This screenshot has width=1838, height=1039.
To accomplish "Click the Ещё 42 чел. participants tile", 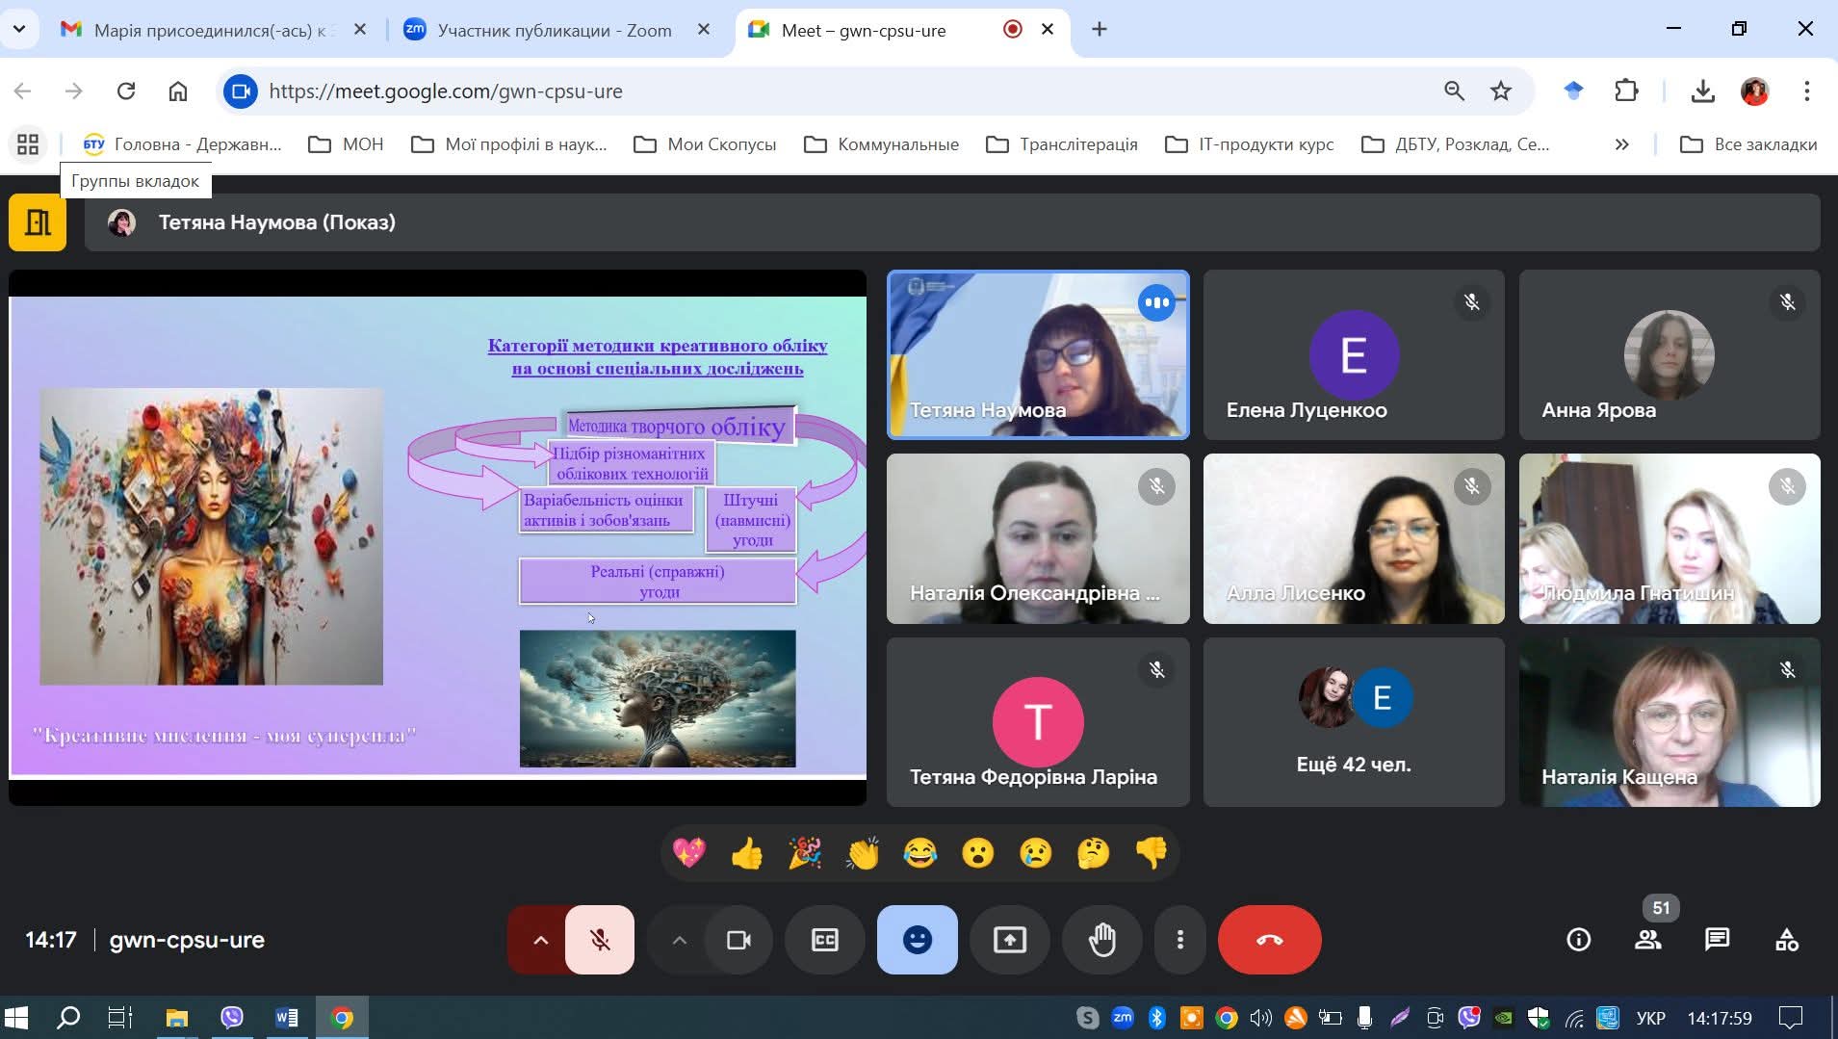I will [x=1353, y=722].
